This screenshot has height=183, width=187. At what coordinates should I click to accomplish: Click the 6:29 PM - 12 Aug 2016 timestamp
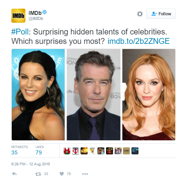(31, 164)
